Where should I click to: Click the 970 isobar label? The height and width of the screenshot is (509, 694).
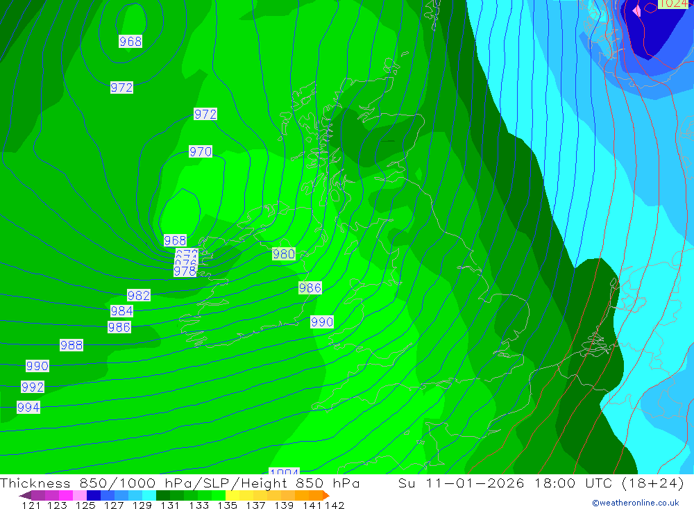[201, 151]
